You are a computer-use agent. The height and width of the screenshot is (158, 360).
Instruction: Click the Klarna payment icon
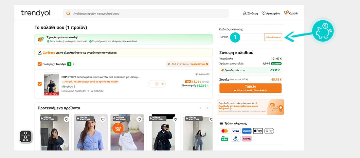point(246,139)
